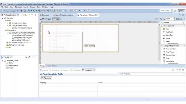
Task: Select the Note palette element
Action: pos(166,29)
